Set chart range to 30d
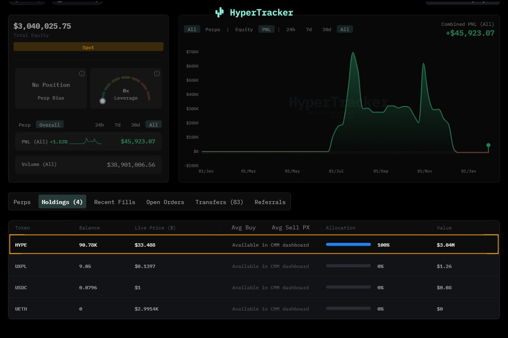The width and height of the screenshot is (508, 338). coord(327,29)
